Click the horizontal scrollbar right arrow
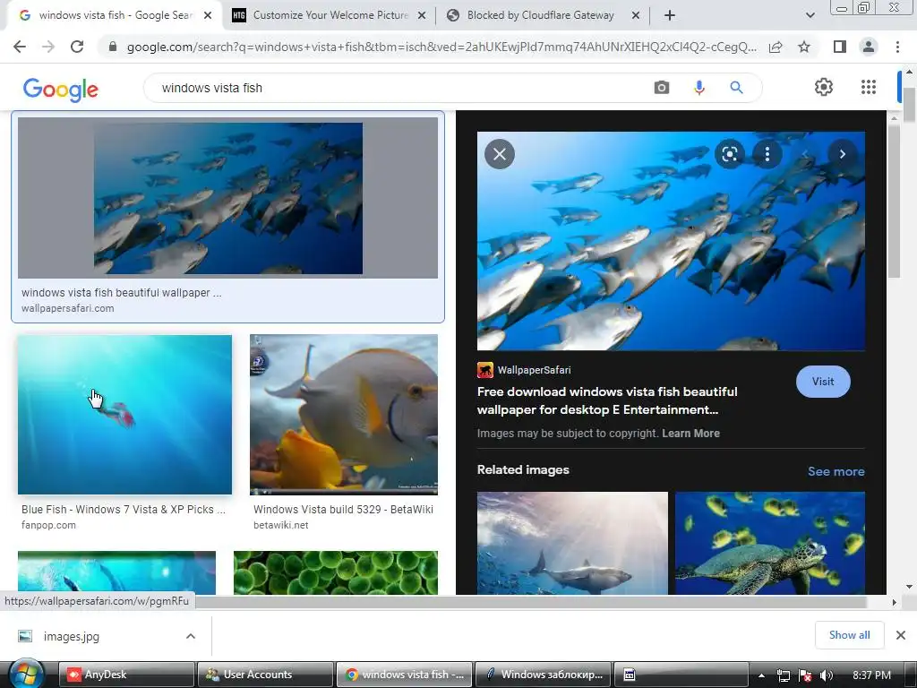The height and width of the screenshot is (688, 917). [x=894, y=602]
